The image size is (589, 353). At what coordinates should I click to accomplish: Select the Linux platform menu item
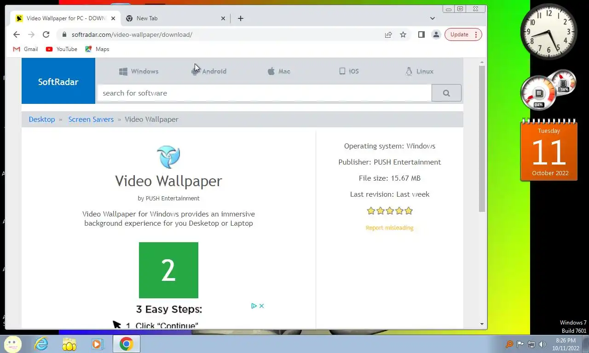pos(419,71)
